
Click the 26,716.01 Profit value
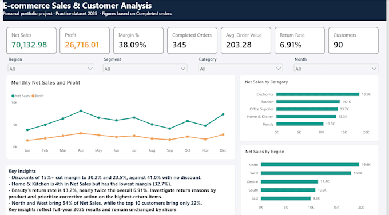coord(82,45)
